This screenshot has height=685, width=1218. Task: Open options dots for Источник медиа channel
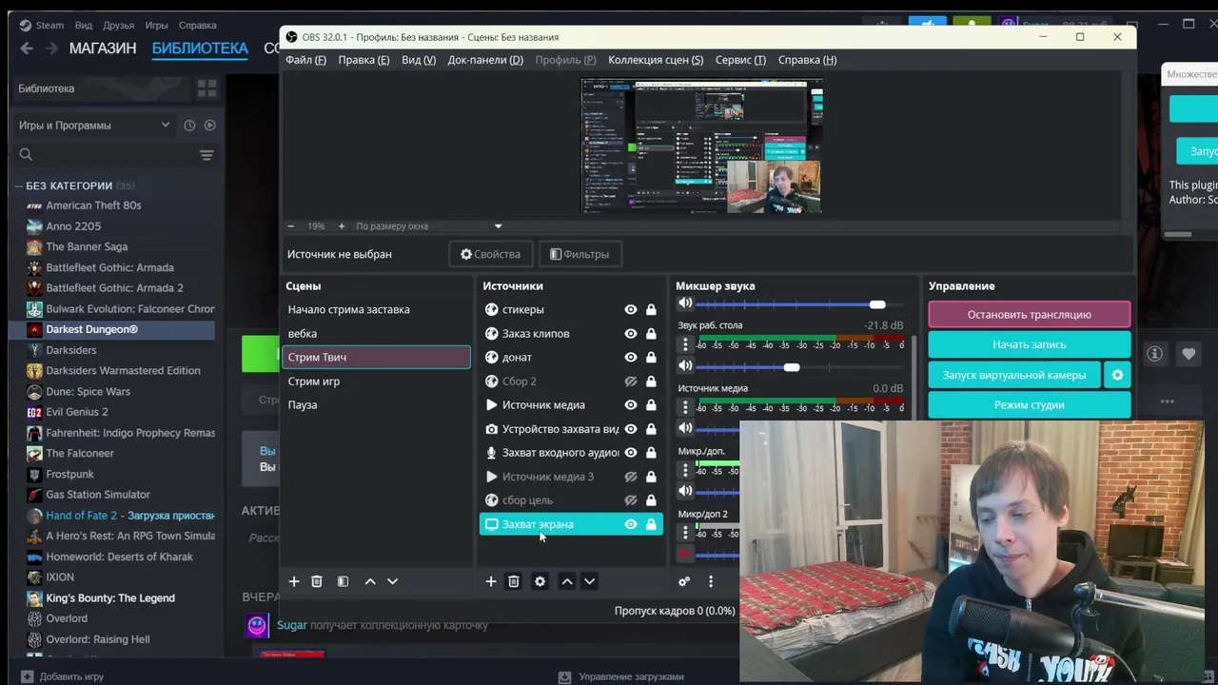click(685, 407)
